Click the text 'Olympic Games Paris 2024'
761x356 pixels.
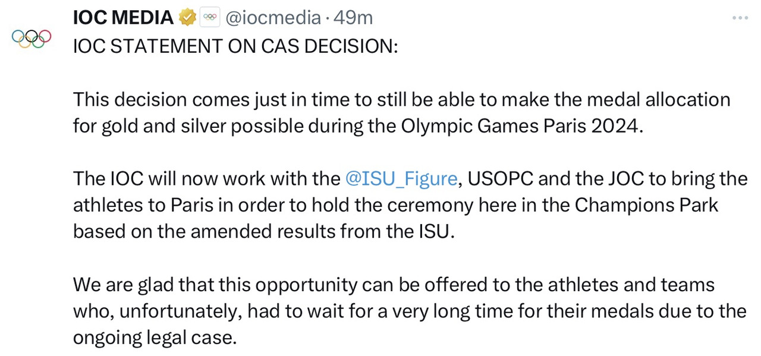click(x=522, y=126)
